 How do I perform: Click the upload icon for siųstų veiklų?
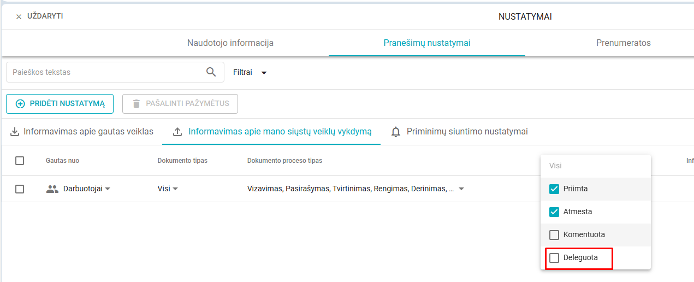coord(177,132)
